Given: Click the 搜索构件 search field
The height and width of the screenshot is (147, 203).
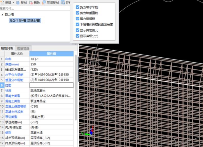Looking at the screenshot, I should [35, 9].
